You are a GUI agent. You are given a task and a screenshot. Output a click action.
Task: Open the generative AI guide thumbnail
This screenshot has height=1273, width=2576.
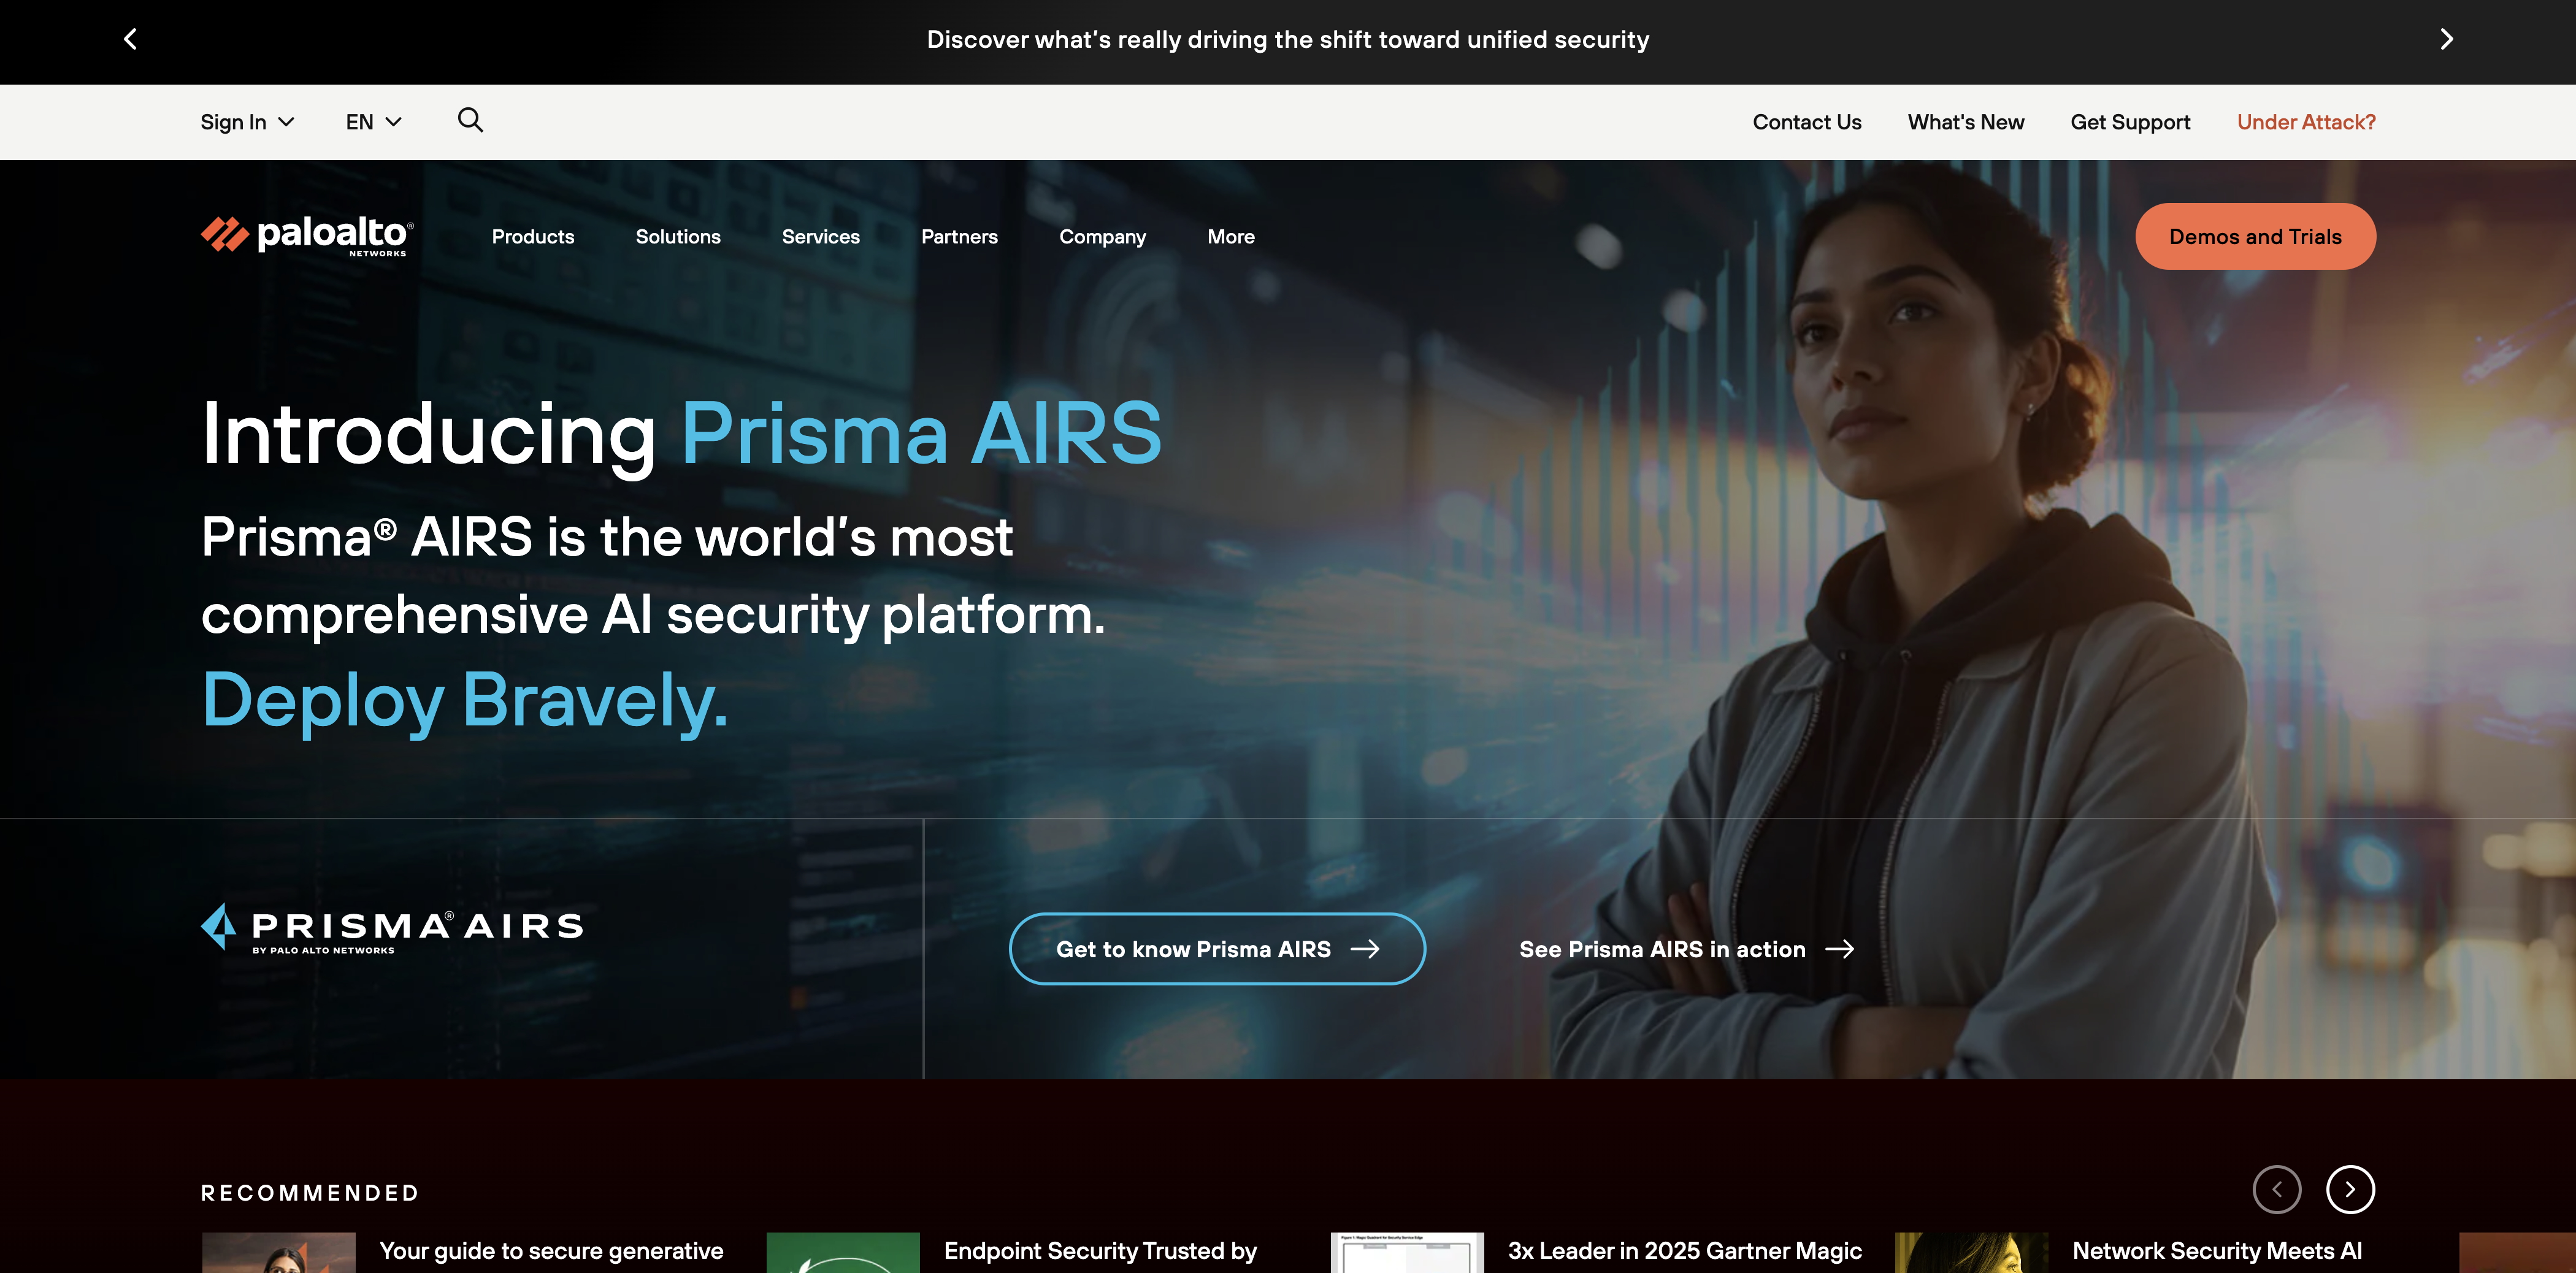(279, 1252)
